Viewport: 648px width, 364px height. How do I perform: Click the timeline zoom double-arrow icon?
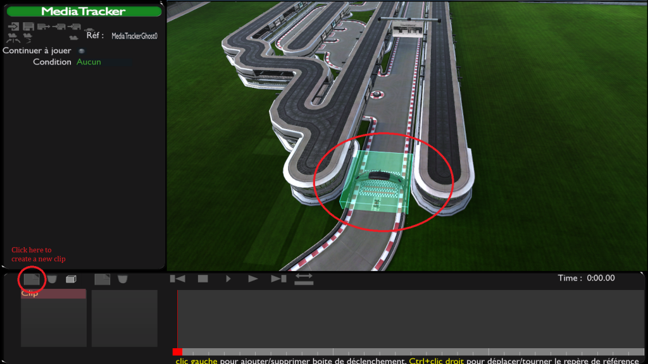click(304, 279)
